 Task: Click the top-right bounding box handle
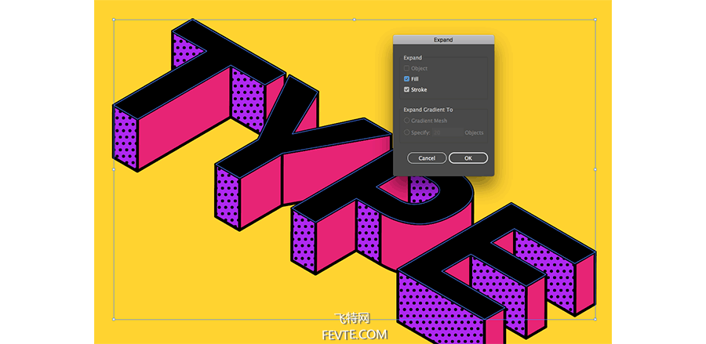(x=595, y=20)
